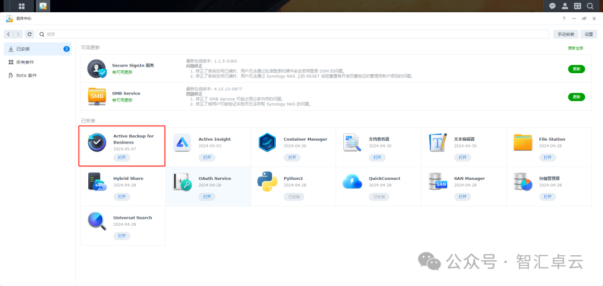
Task: Select the Beta 套件 sidebar tab
Action: click(x=38, y=75)
